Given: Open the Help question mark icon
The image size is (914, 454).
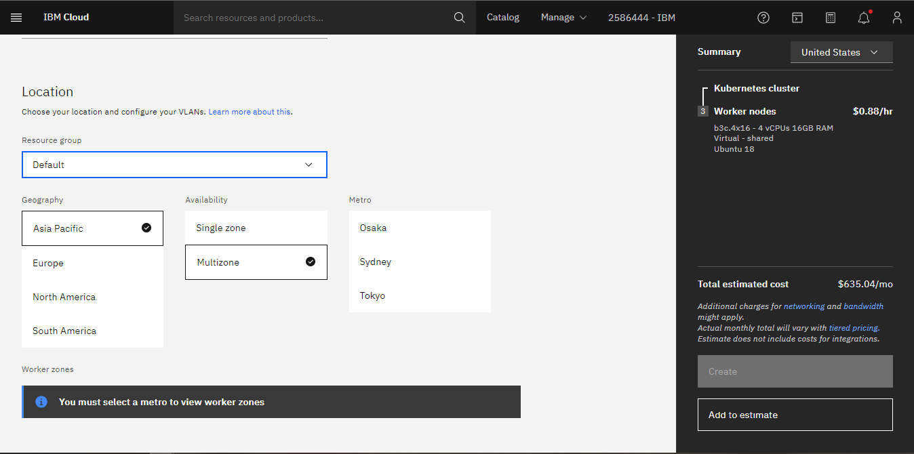Looking at the screenshot, I should tap(763, 18).
